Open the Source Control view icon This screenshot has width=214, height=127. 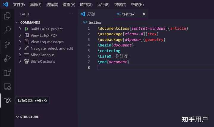click(x=7, y=44)
